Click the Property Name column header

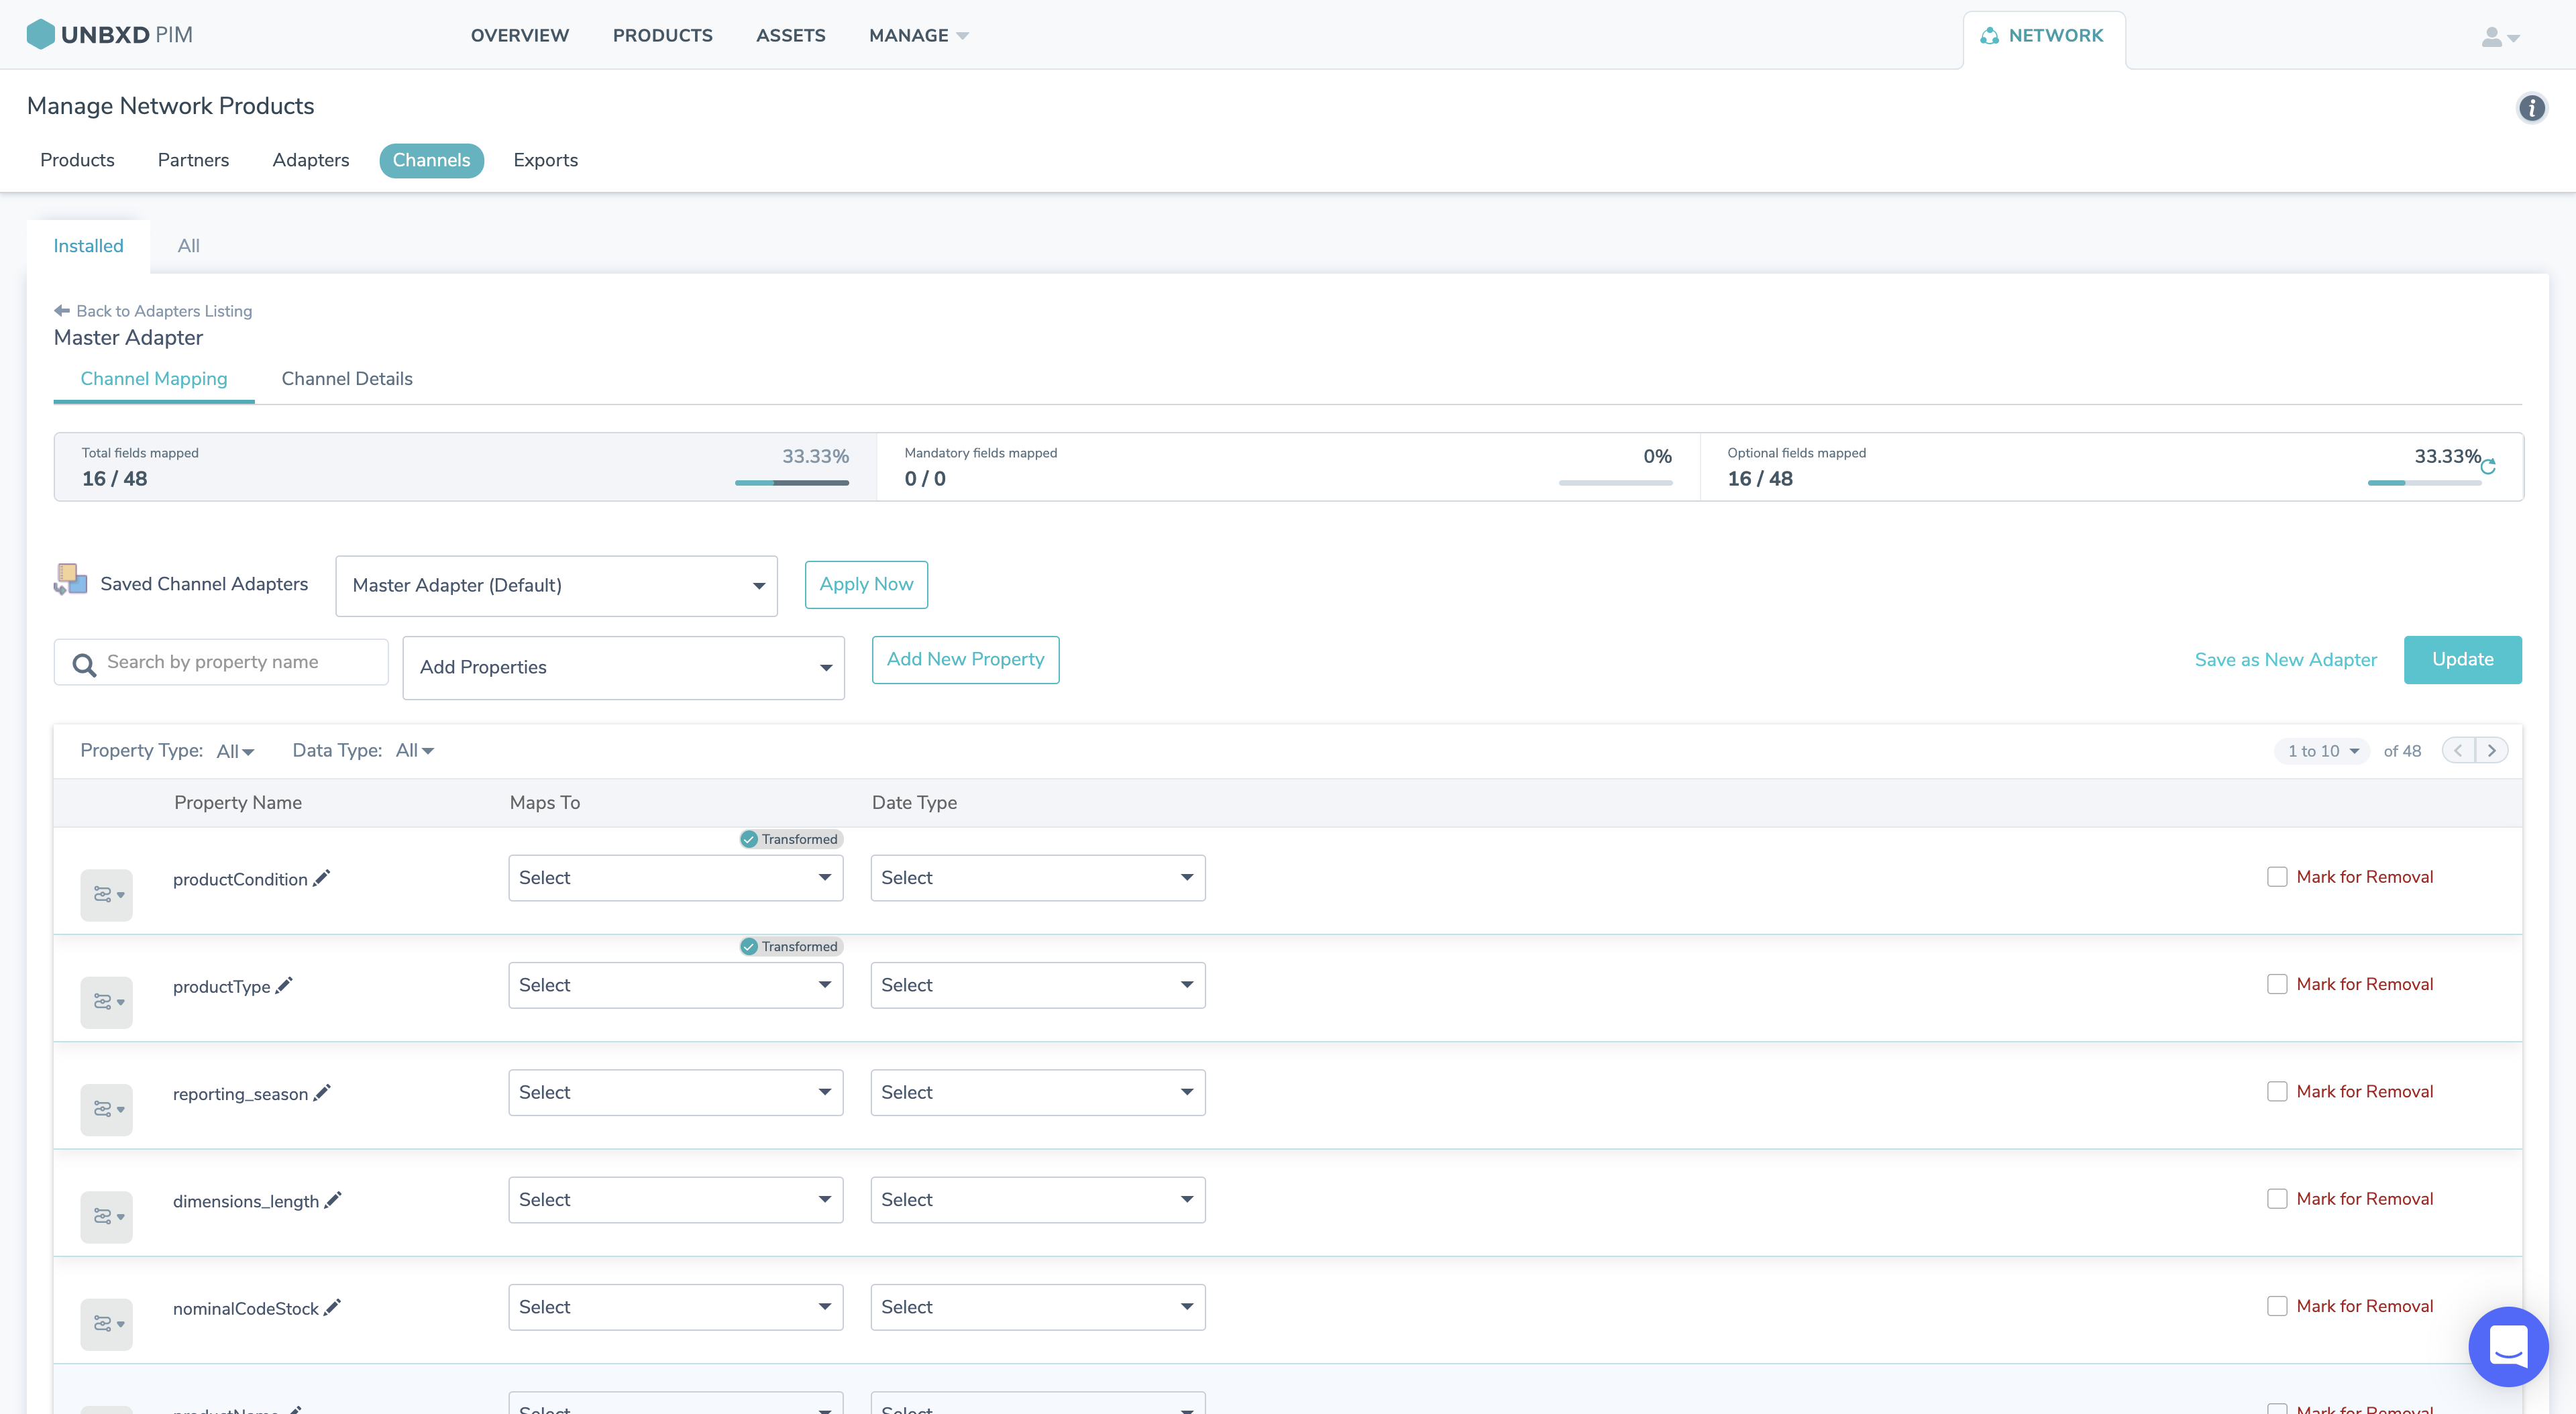click(237, 803)
